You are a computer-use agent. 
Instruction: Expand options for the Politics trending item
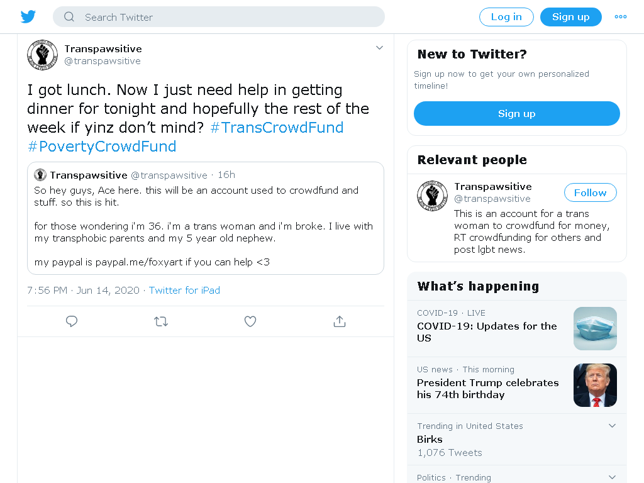click(612, 477)
